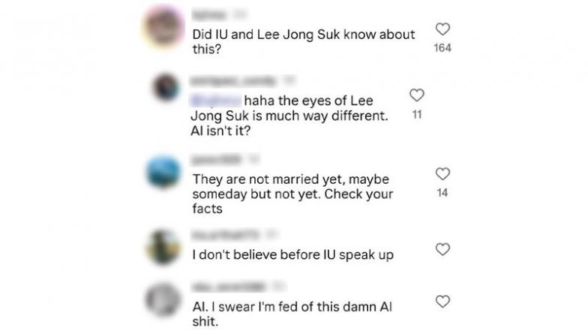588x331 pixels.
Task: Open the username above "They are not married"
Action: (217, 160)
